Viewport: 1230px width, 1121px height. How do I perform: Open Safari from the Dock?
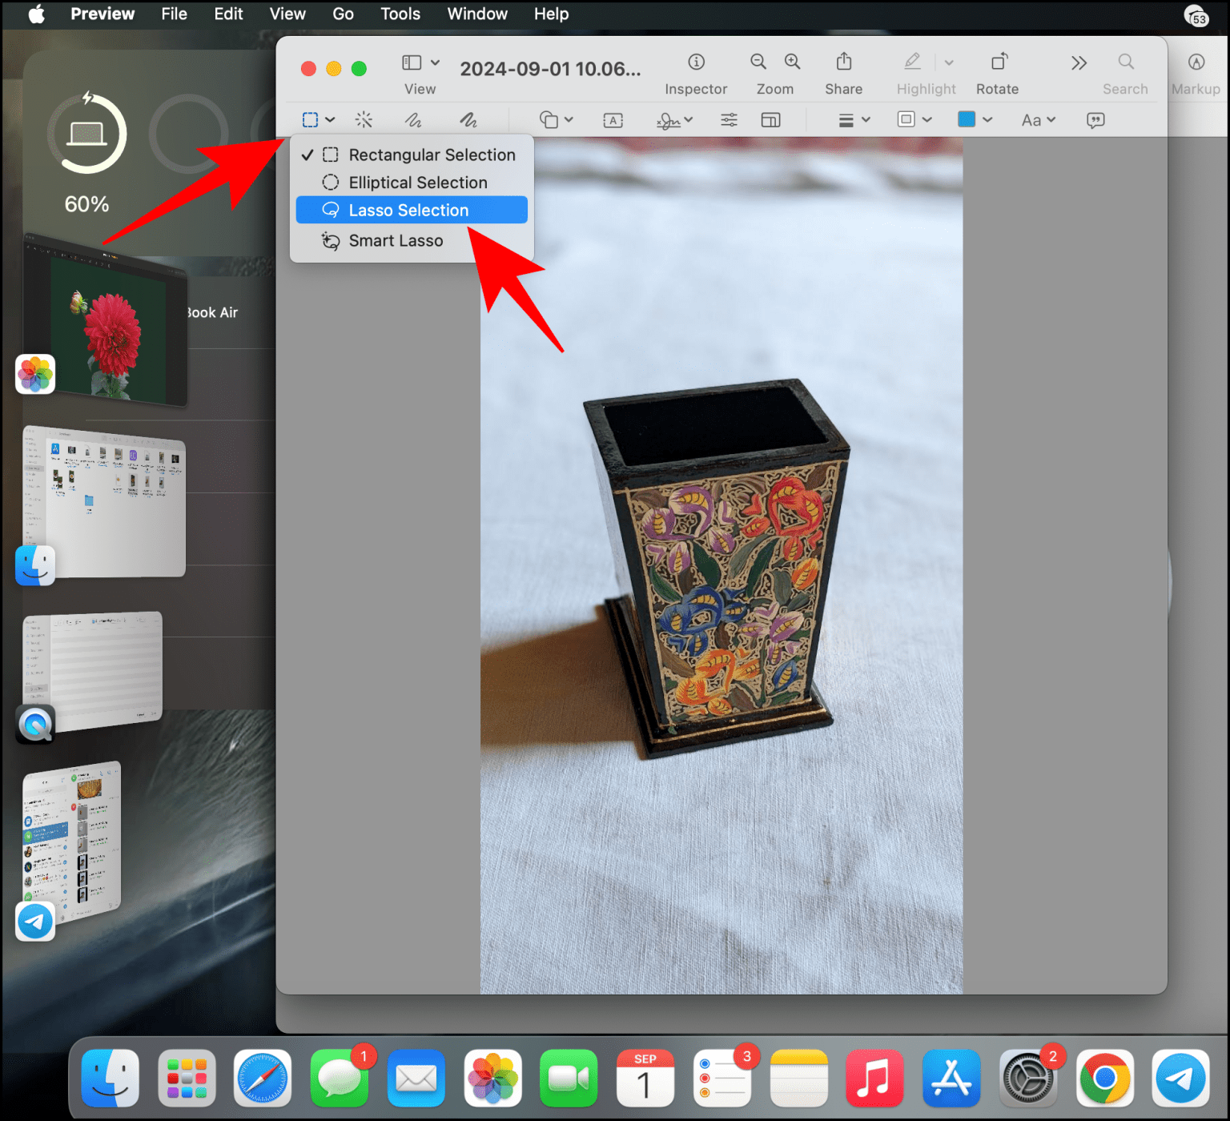click(x=263, y=1078)
